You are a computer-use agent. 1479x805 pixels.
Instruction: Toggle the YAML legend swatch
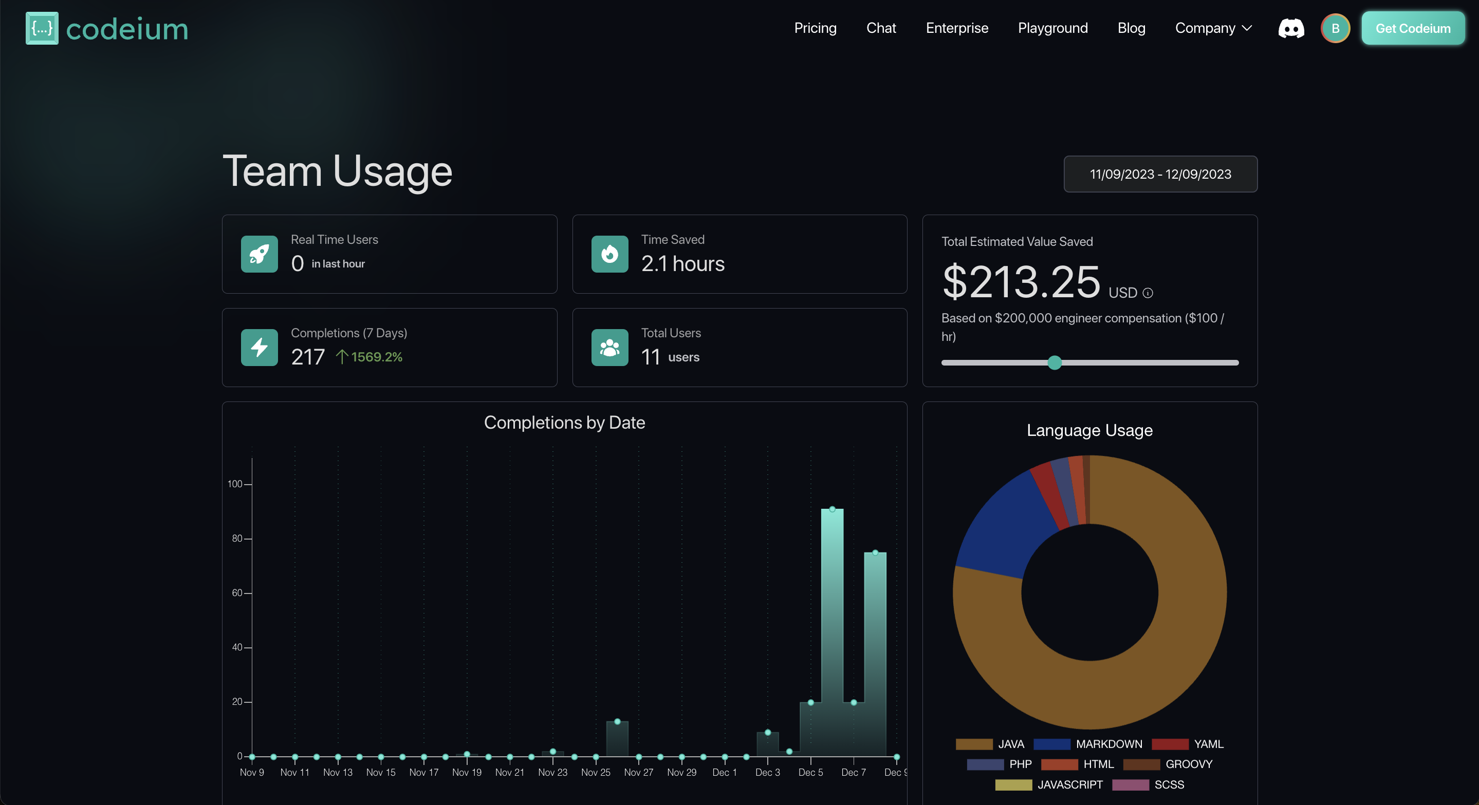[1170, 744]
